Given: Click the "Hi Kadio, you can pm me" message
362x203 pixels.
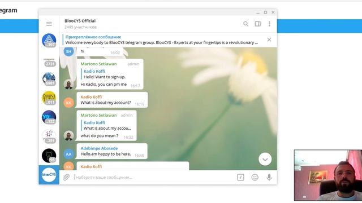Looking at the screenshot, I should tap(104, 84).
